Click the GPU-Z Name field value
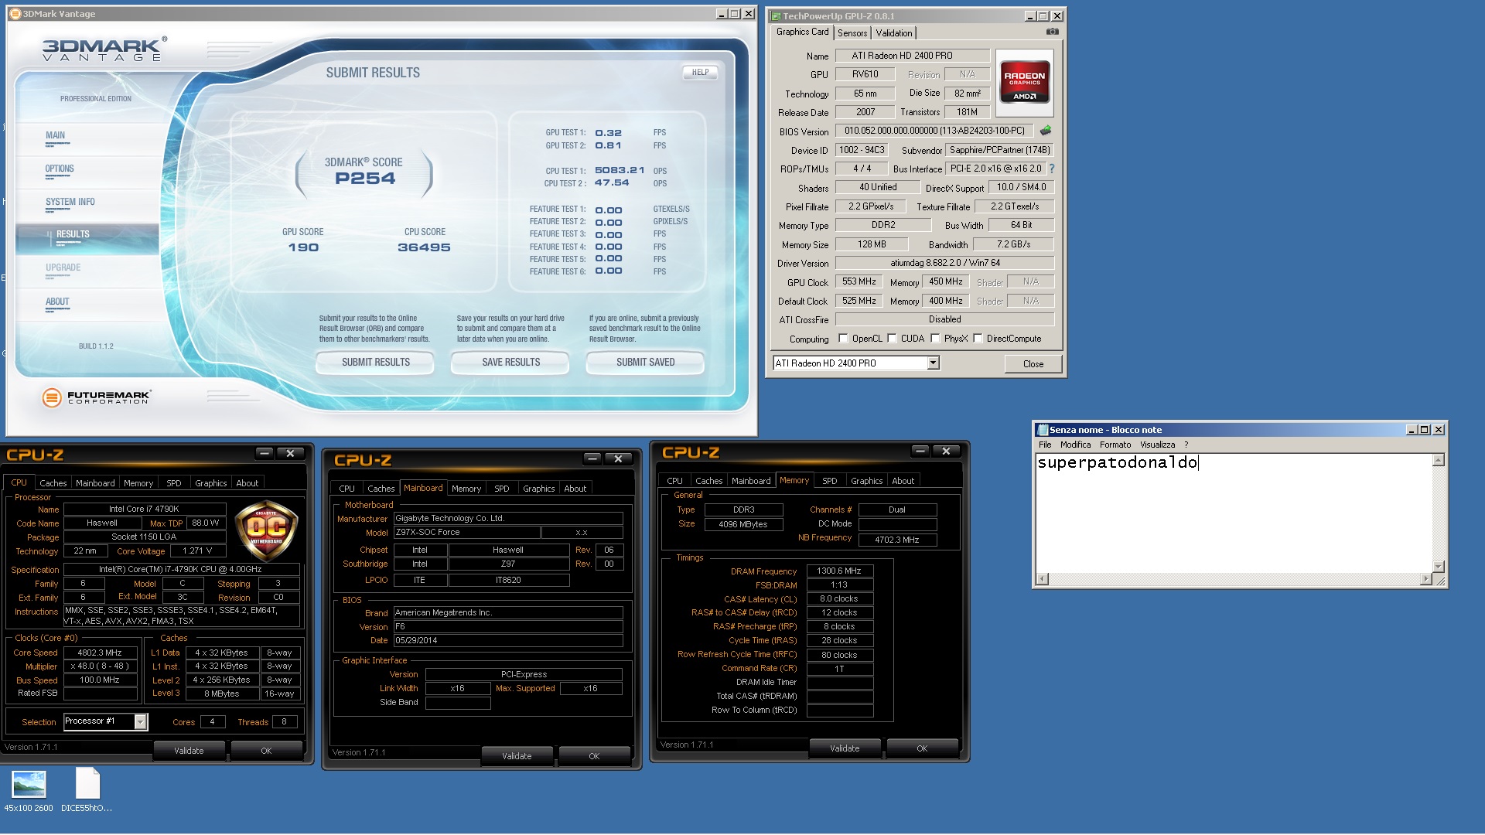Image resolution: width=1485 pixels, height=835 pixels. pos(912,56)
